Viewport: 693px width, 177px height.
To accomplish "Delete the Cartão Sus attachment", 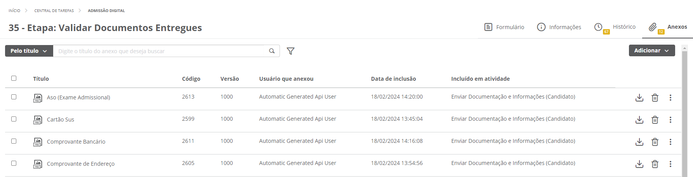I will 655,120.
